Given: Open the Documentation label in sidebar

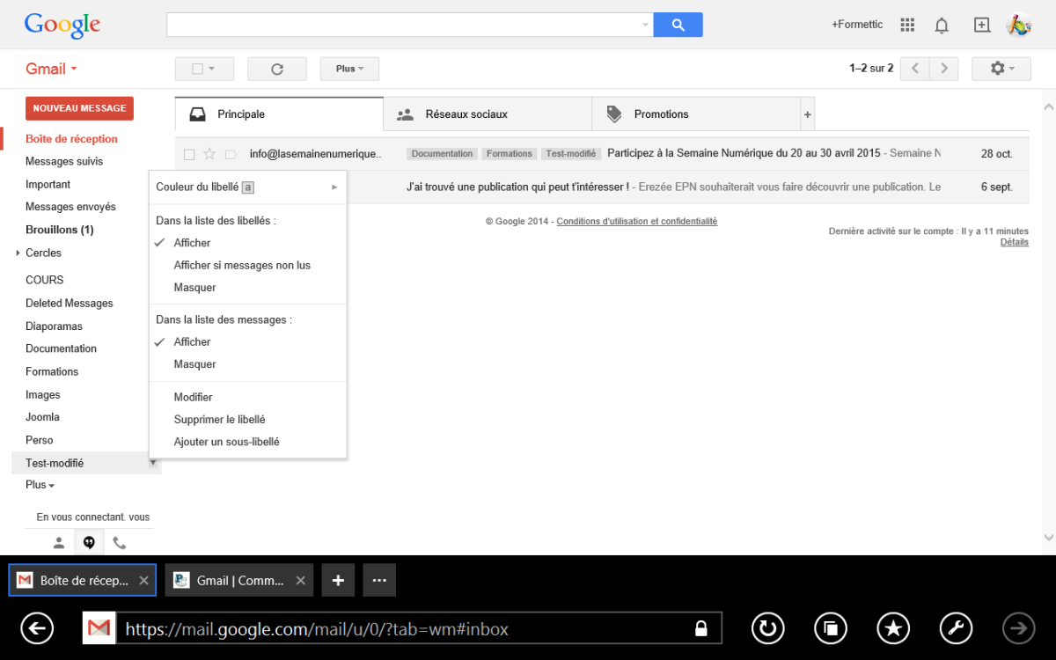Looking at the screenshot, I should tap(61, 348).
